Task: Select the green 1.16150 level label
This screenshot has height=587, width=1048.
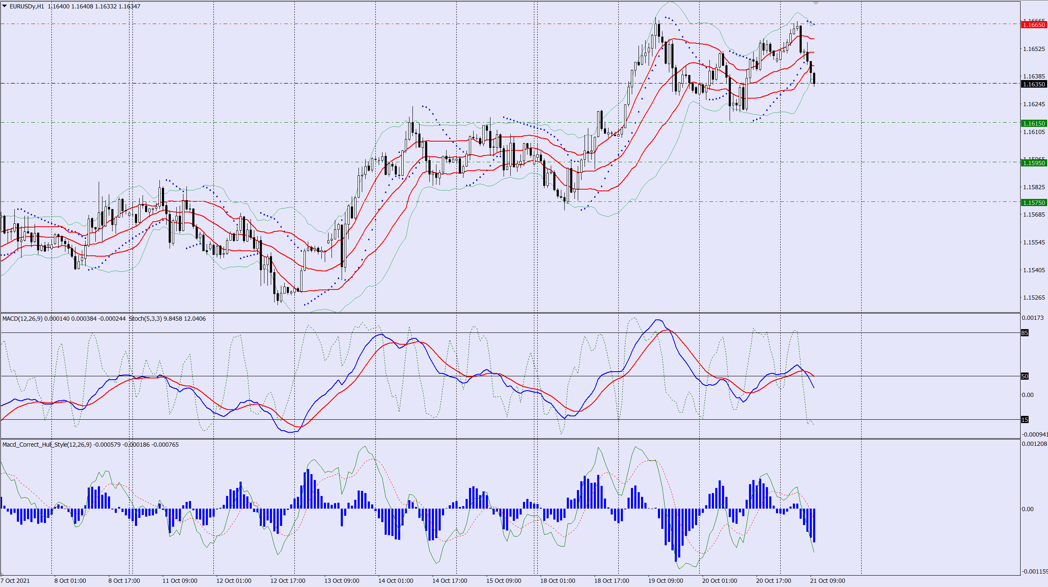Action: (1034, 123)
